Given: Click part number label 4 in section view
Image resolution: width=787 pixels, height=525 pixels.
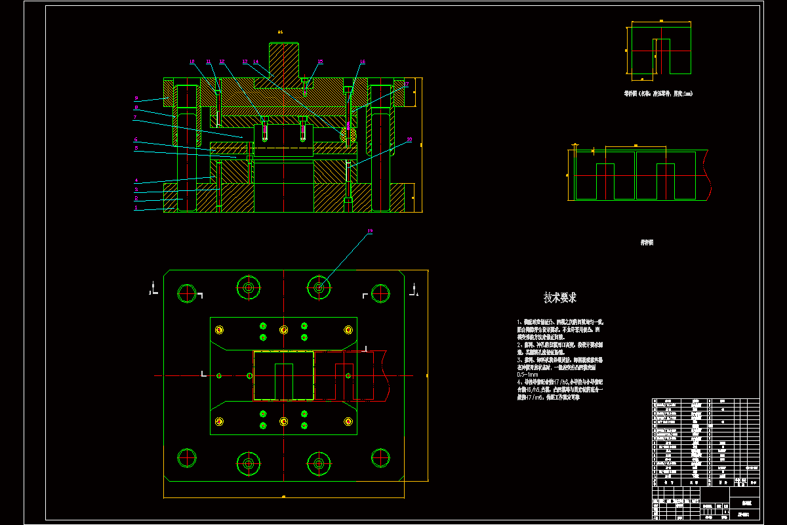Looking at the screenshot, I should [x=136, y=180].
